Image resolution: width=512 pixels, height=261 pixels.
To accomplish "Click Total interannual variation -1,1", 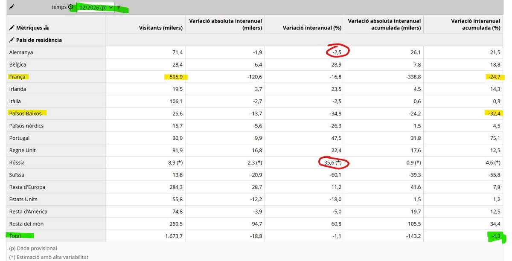I will pos(337,236).
